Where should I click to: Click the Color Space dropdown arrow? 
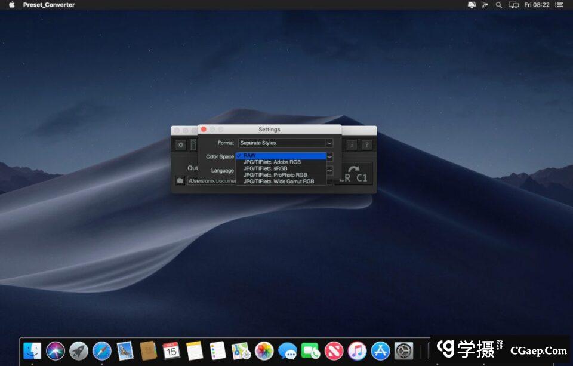pyautogui.click(x=329, y=156)
